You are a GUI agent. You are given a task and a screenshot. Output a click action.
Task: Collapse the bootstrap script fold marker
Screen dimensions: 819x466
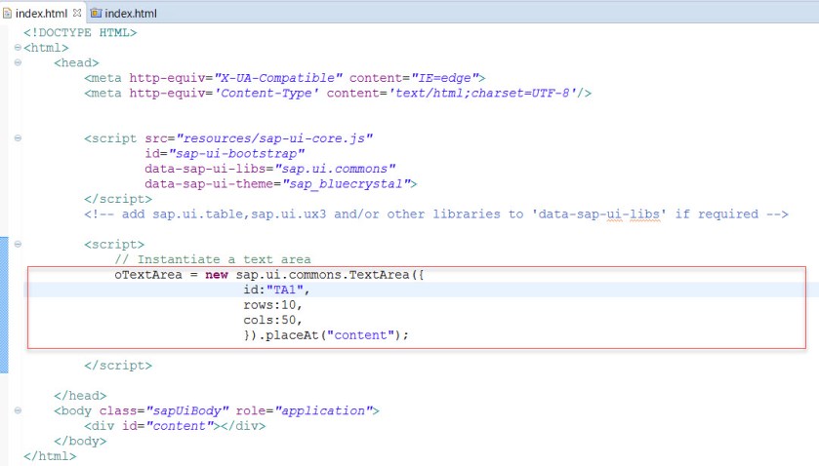18,138
